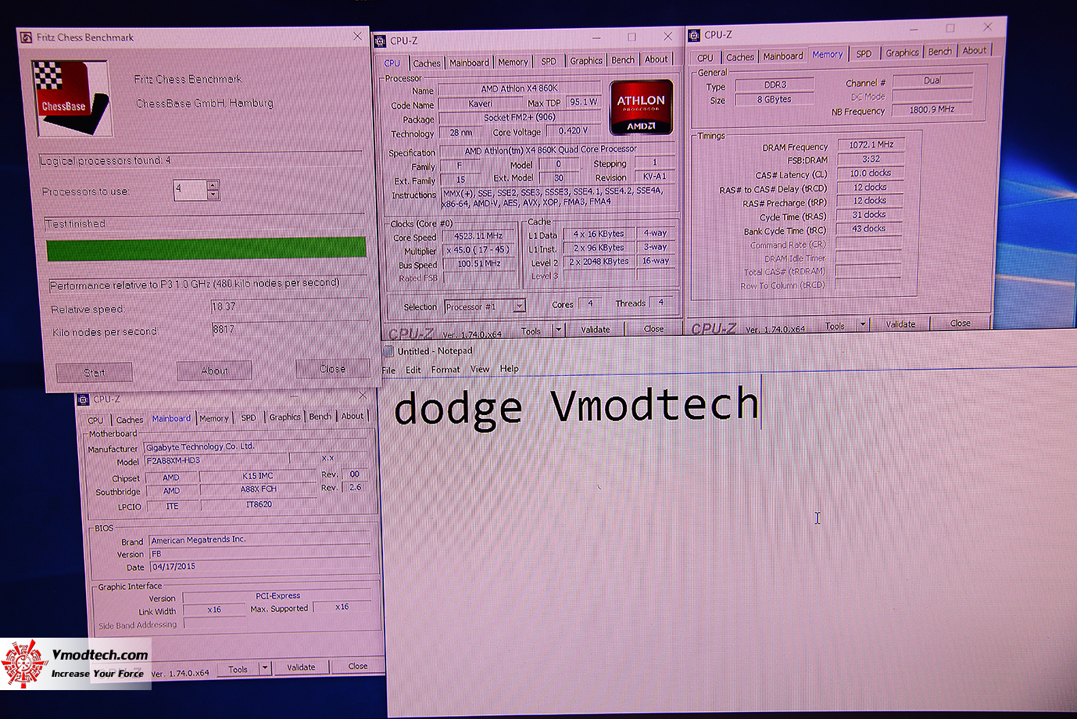
Task: Click the Name value 'AMD Athlon X4 860K'
Action: point(519,88)
